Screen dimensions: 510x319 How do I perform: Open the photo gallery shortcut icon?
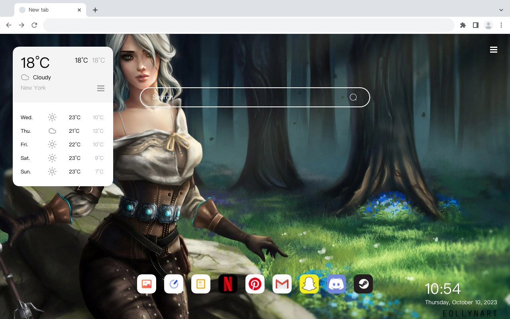tap(147, 284)
